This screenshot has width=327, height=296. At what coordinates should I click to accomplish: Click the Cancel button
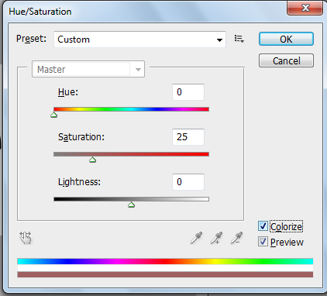coord(286,60)
